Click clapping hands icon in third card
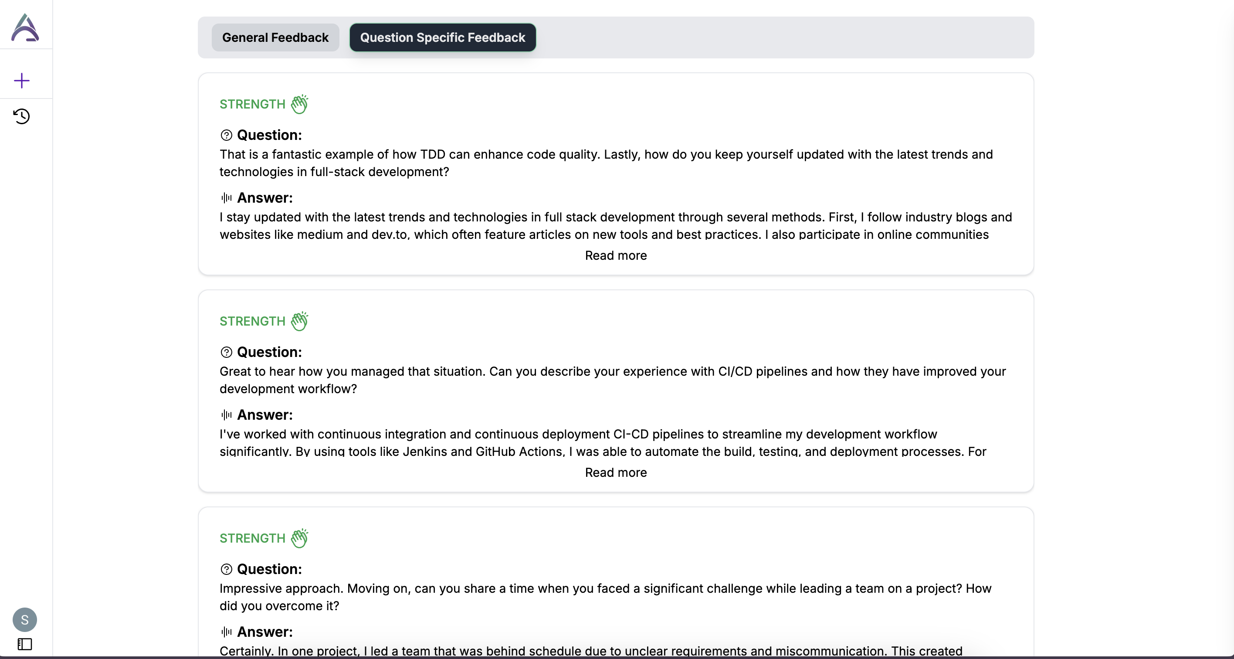The width and height of the screenshot is (1234, 659). (299, 538)
